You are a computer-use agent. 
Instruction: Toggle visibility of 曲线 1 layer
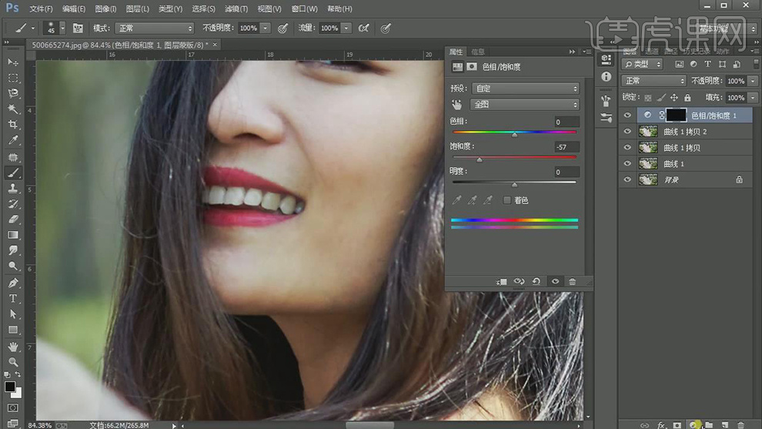pos(627,163)
